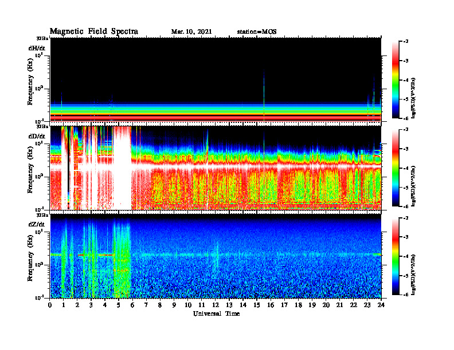Click the hour "12" time tick label
This screenshot has width=454, height=350.
point(216,305)
